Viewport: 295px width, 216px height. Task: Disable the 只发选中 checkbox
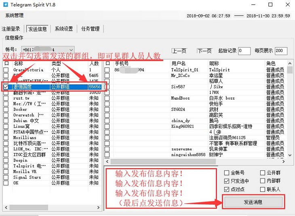(x=227, y=181)
